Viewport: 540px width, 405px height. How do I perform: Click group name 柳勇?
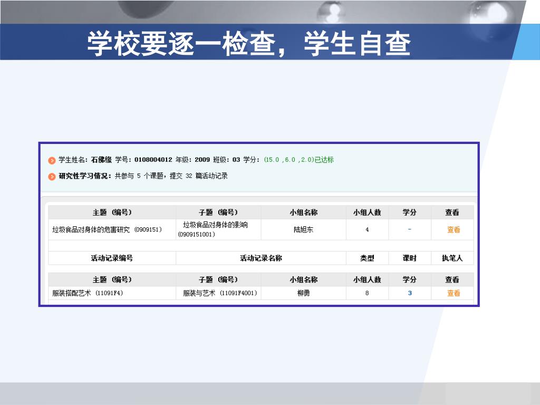(x=303, y=293)
